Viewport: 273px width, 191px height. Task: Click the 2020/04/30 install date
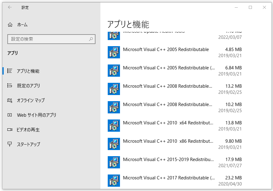tap(230, 184)
